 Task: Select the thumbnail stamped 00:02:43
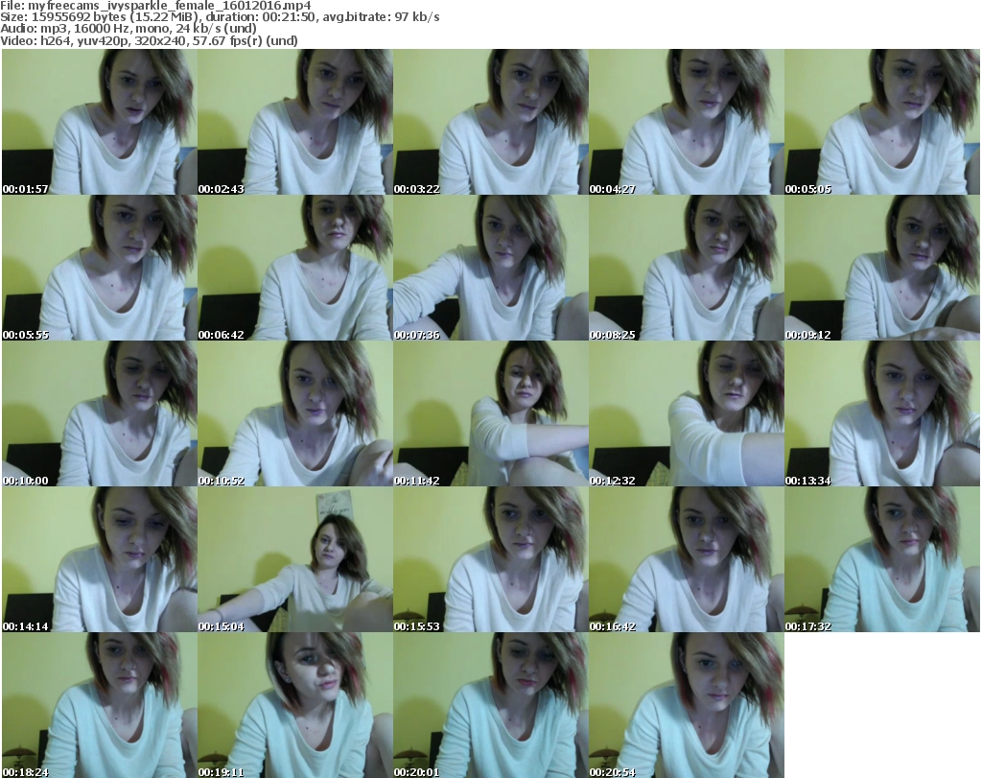pyautogui.click(x=295, y=122)
